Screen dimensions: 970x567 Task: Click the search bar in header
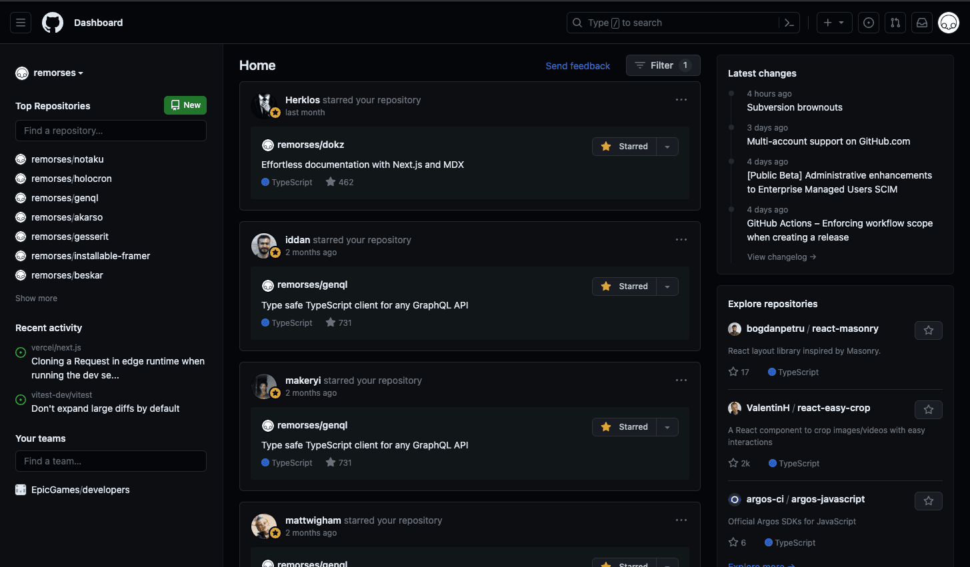point(673,23)
